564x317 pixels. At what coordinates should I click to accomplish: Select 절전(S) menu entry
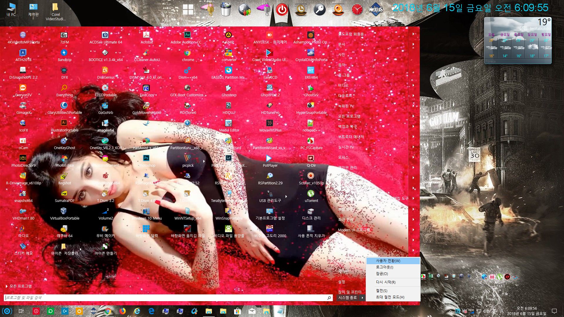[x=393, y=291]
